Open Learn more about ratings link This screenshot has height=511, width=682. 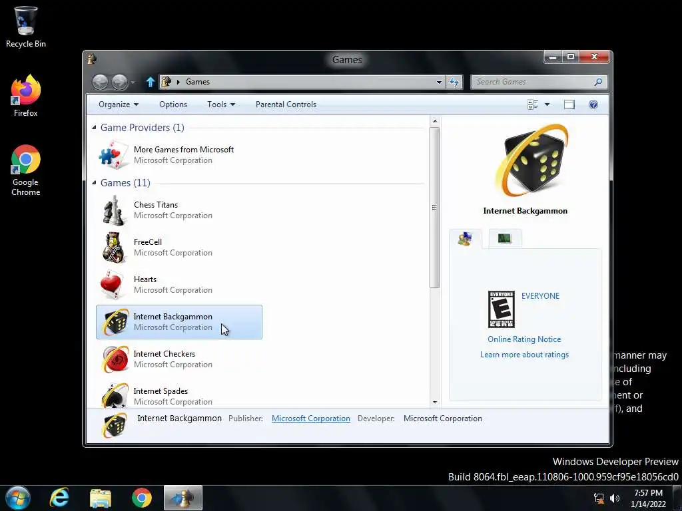[x=524, y=355]
